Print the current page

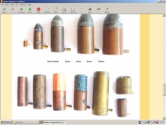[x=90, y=10]
